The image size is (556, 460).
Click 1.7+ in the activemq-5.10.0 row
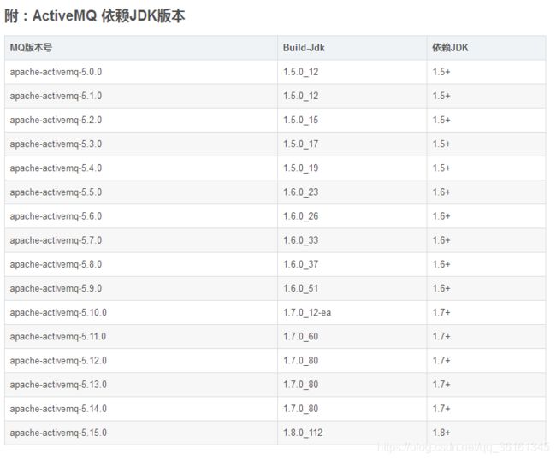pos(441,313)
